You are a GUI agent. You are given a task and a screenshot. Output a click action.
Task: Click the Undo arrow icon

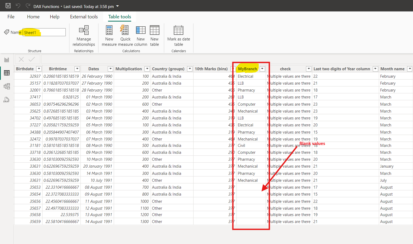pyautogui.click(x=18, y=6)
